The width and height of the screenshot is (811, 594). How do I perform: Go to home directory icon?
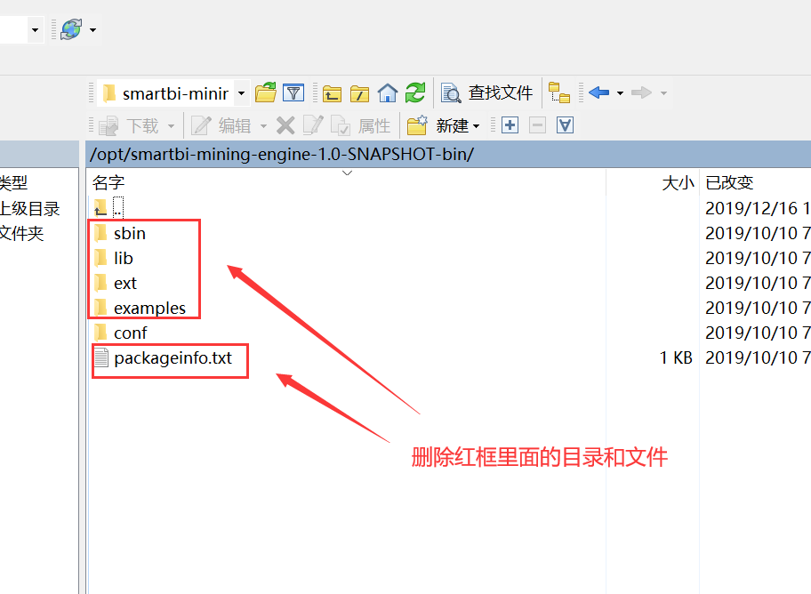(388, 93)
